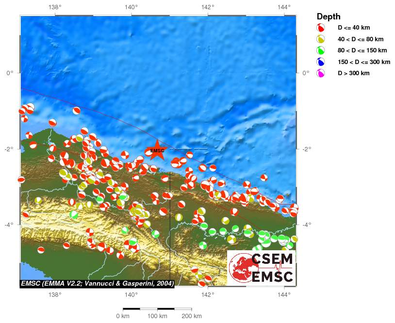The image size is (395, 323).
Task: Select the red D <= 40 km legend symbol
Action: tap(320, 29)
